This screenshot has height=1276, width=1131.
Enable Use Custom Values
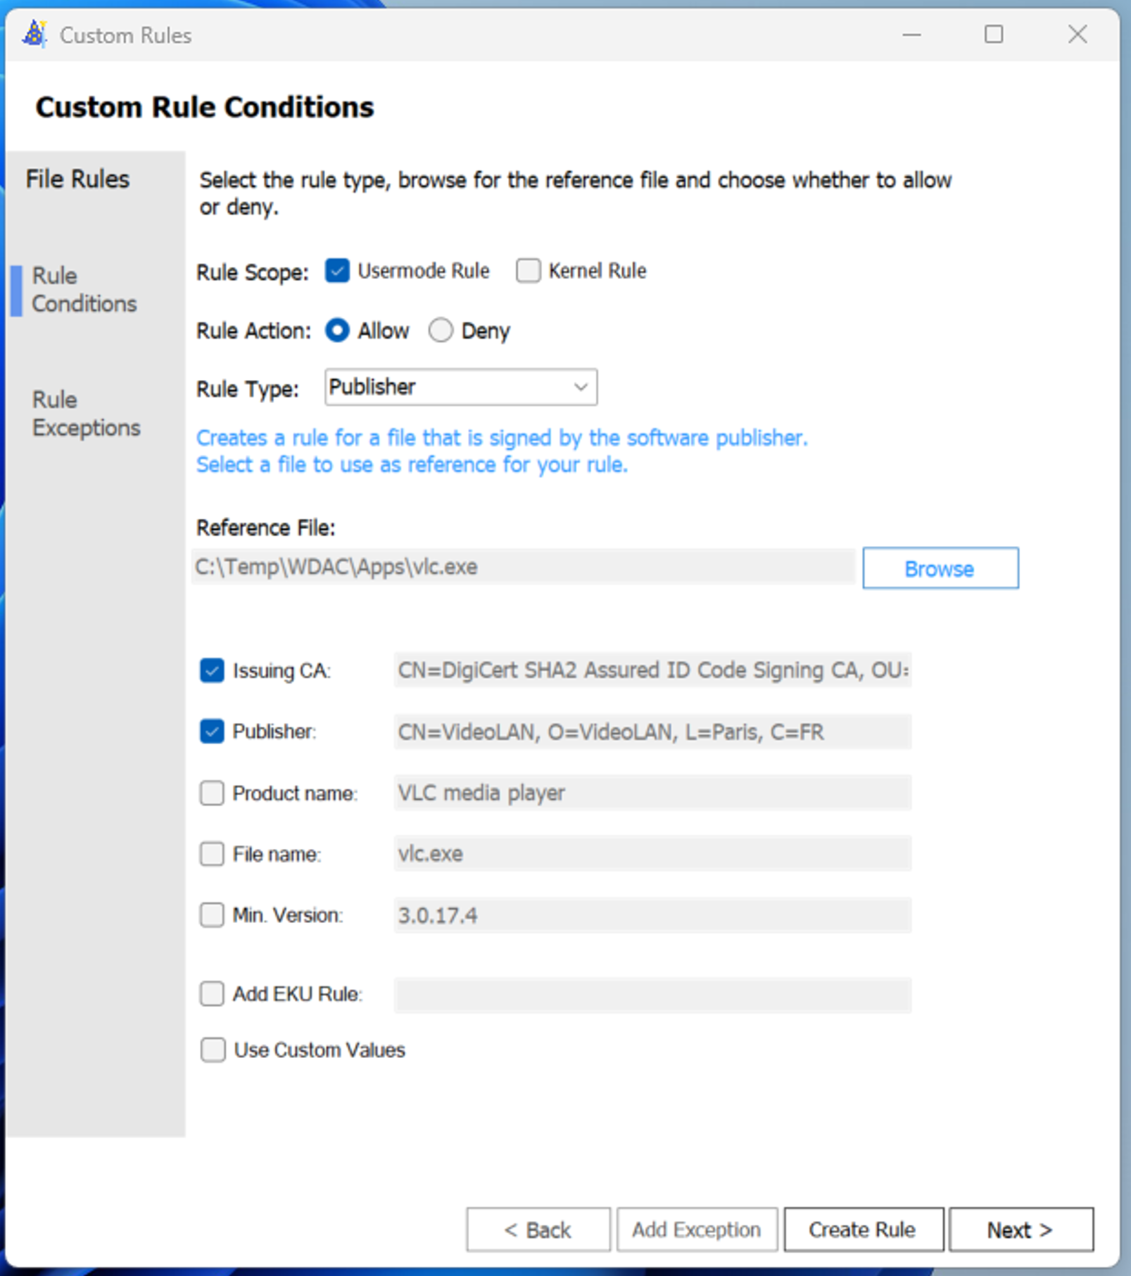coord(213,1050)
